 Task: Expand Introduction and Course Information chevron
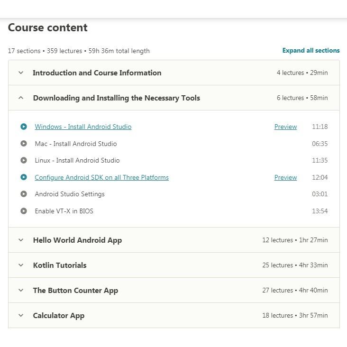[21, 73]
